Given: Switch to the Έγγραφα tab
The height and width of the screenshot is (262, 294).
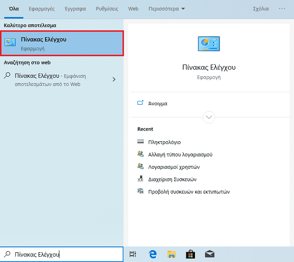Looking at the screenshot, I should coord(75,9).
